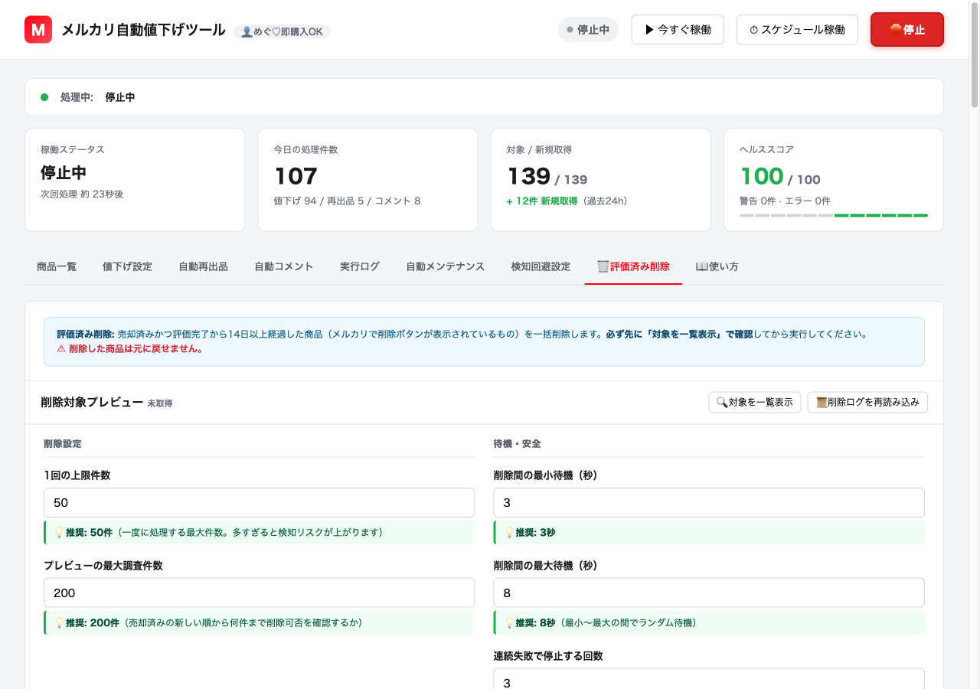This screenshot has width=980, height=689.
Task: Click the 対象 / 新規取得 value 139
Action: point(529,176)
